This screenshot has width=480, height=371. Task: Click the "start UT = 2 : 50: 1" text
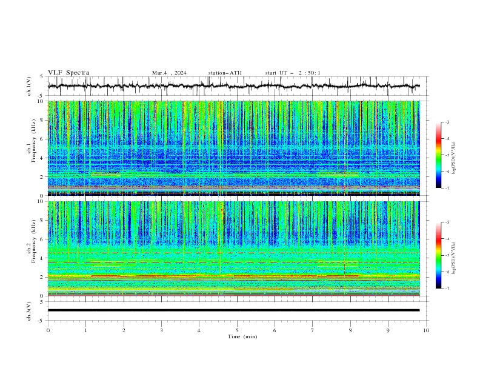click(x=293, y=73)
